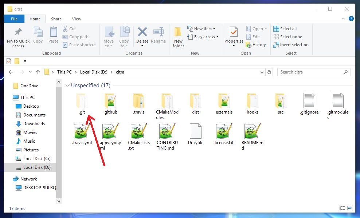Click the Cut scissors button
This screenshot has height=218, width=360.
(x=69, y=29)
